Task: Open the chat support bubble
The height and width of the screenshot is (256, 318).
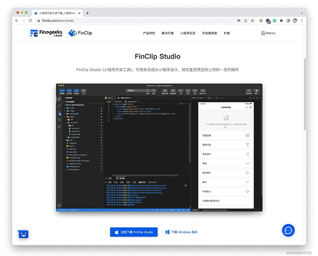Action: pos(288,230)
